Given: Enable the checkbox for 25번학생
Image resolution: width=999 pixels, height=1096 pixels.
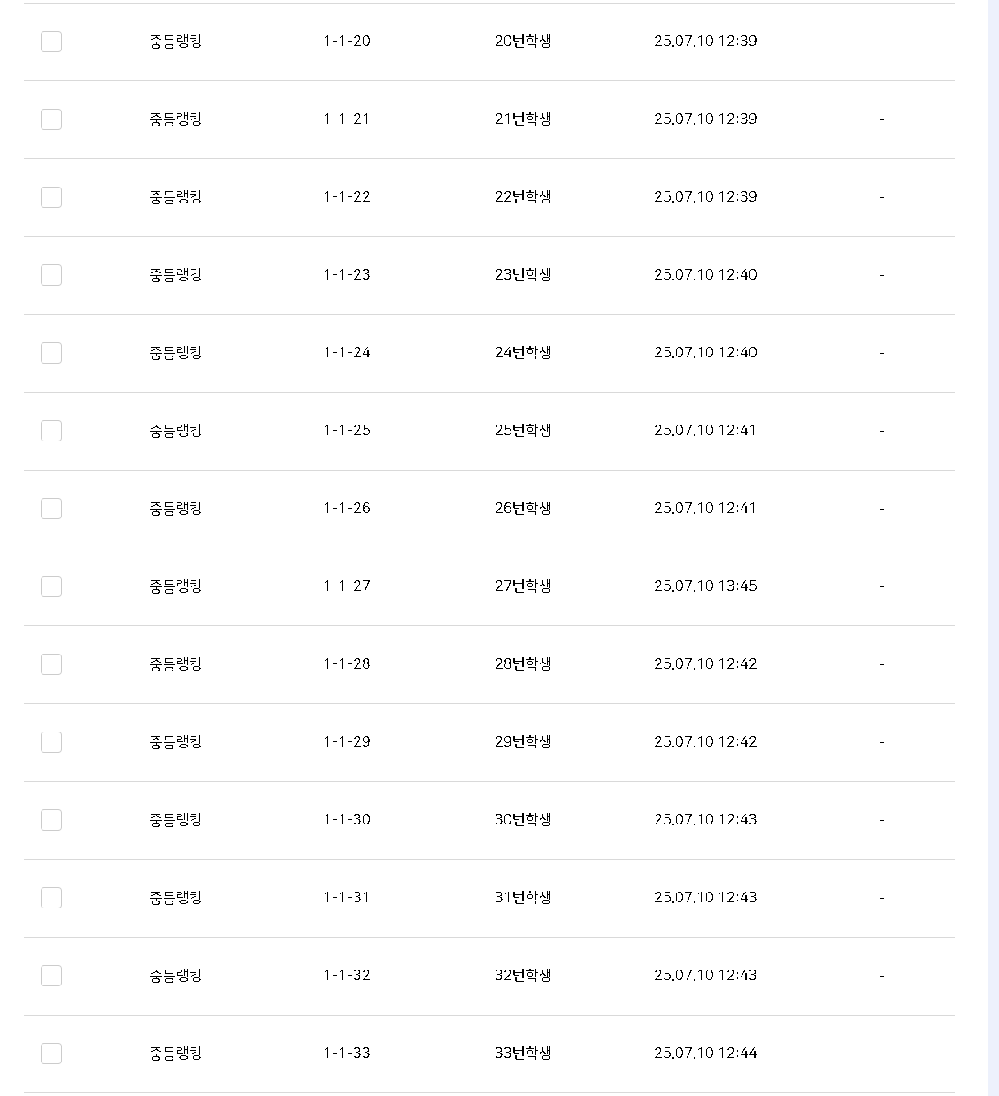Looking at the screenshot, I should point(51,431).
